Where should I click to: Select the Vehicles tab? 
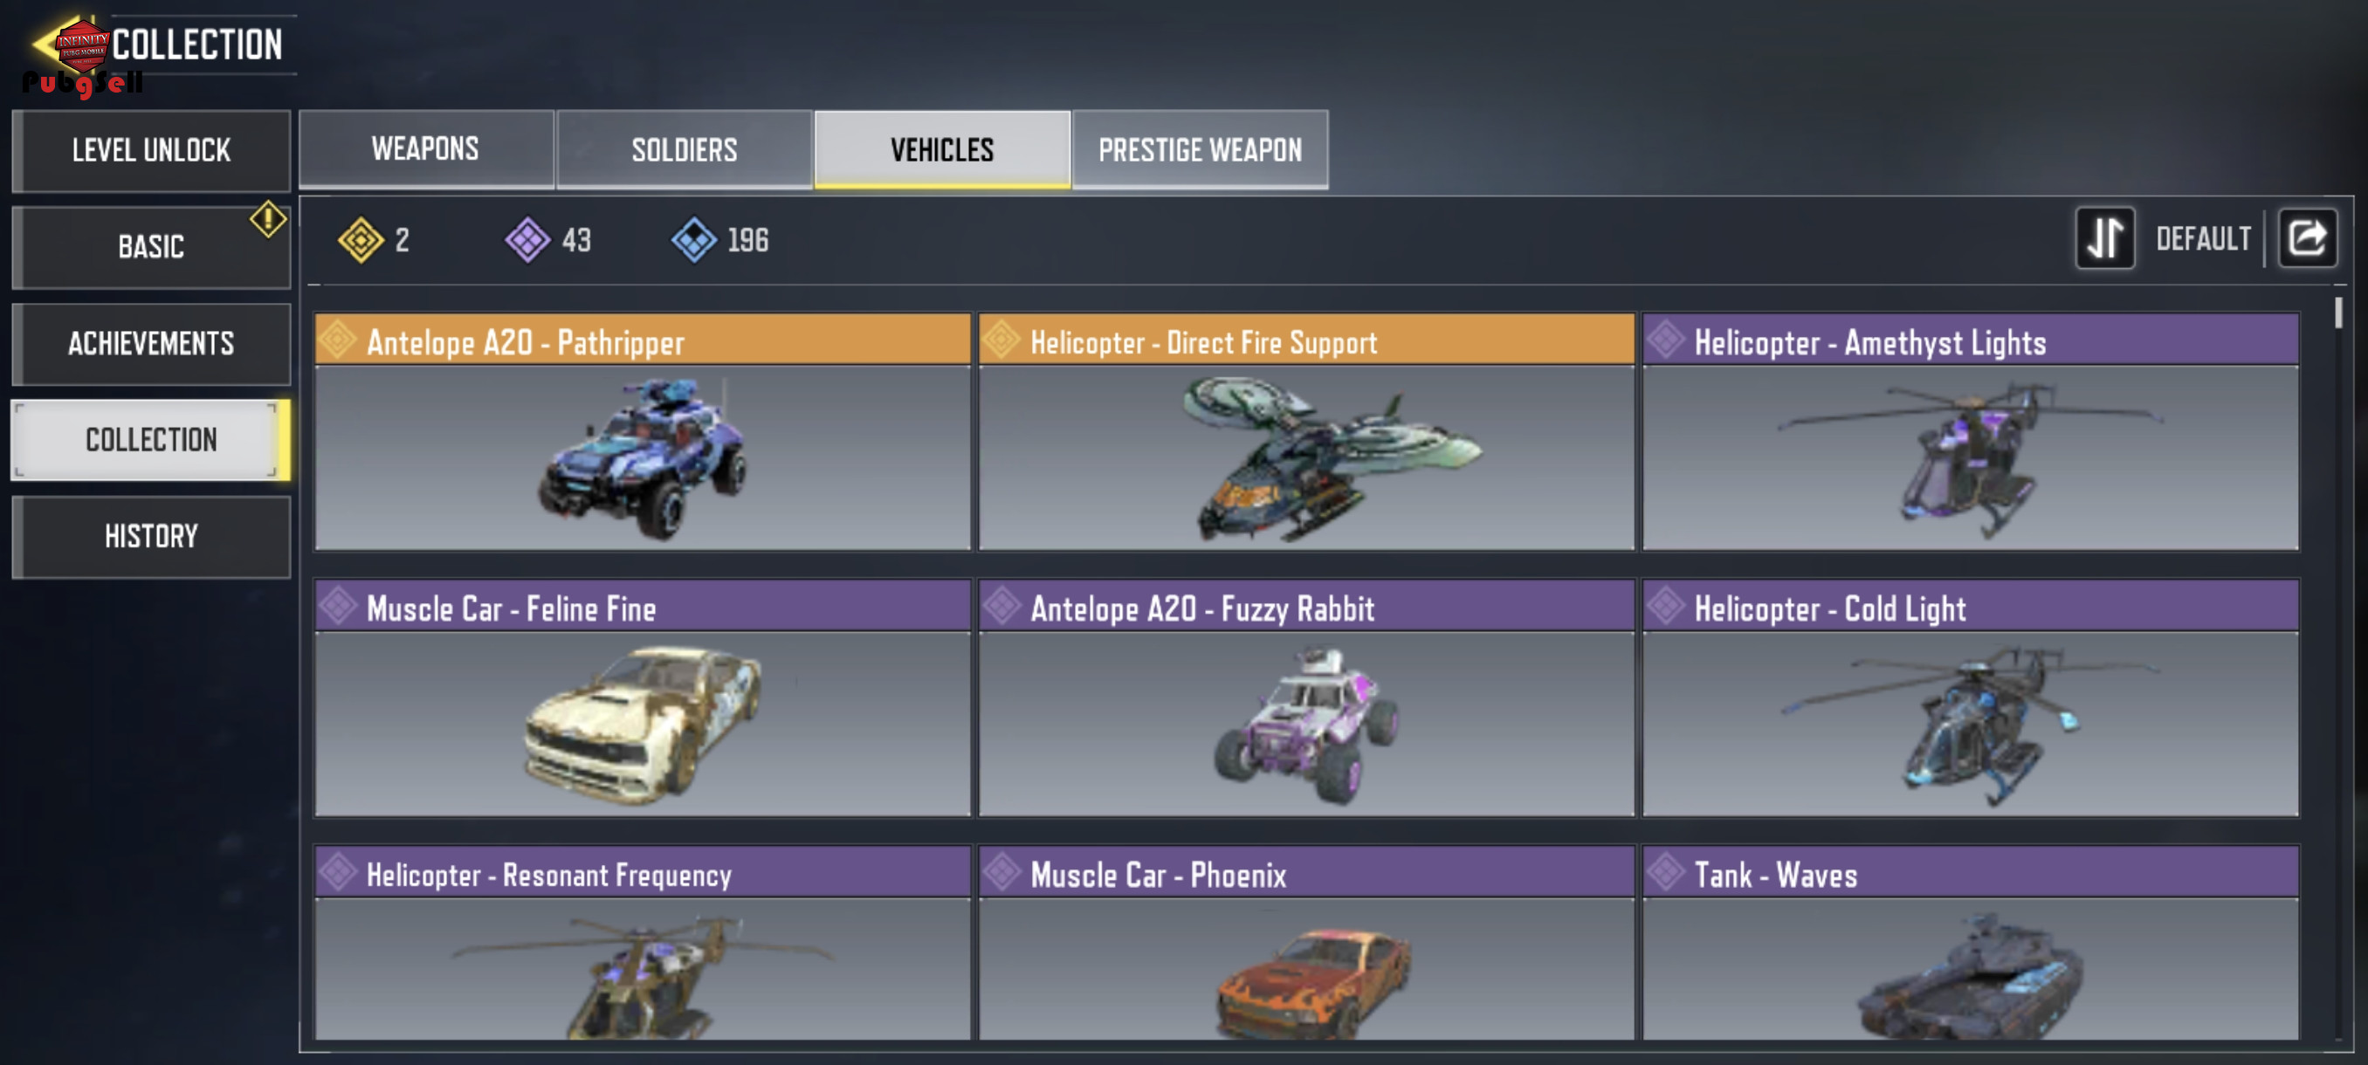(942, 149)
